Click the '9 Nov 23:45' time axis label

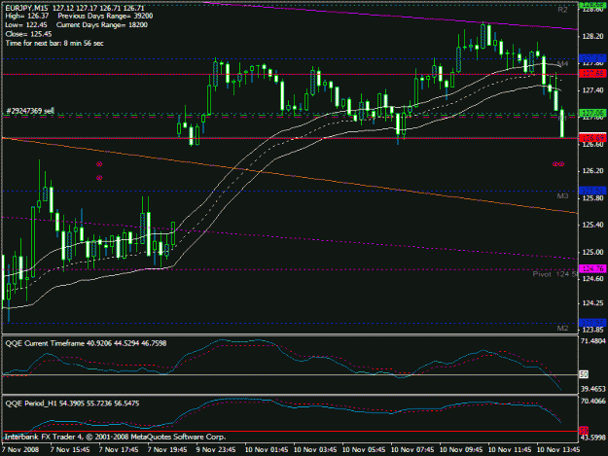216,450
